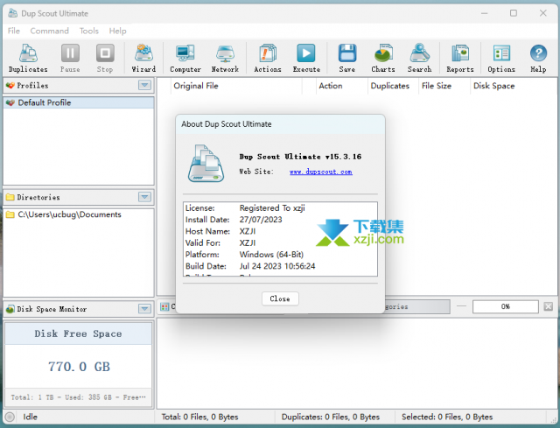Screen dimensions: 560x428
Task: Click the Idle status text
Action: tap(30, 417)
